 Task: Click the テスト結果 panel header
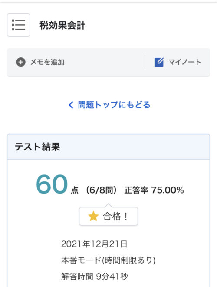point(108,147)
